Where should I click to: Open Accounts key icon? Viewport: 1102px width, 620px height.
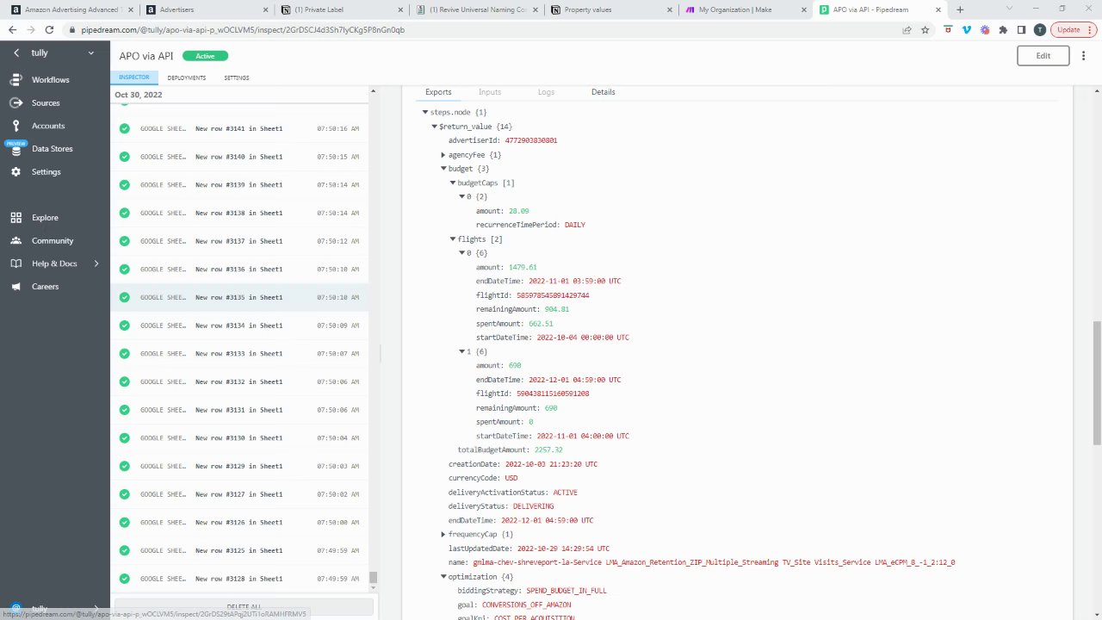(x=15, y=126)
